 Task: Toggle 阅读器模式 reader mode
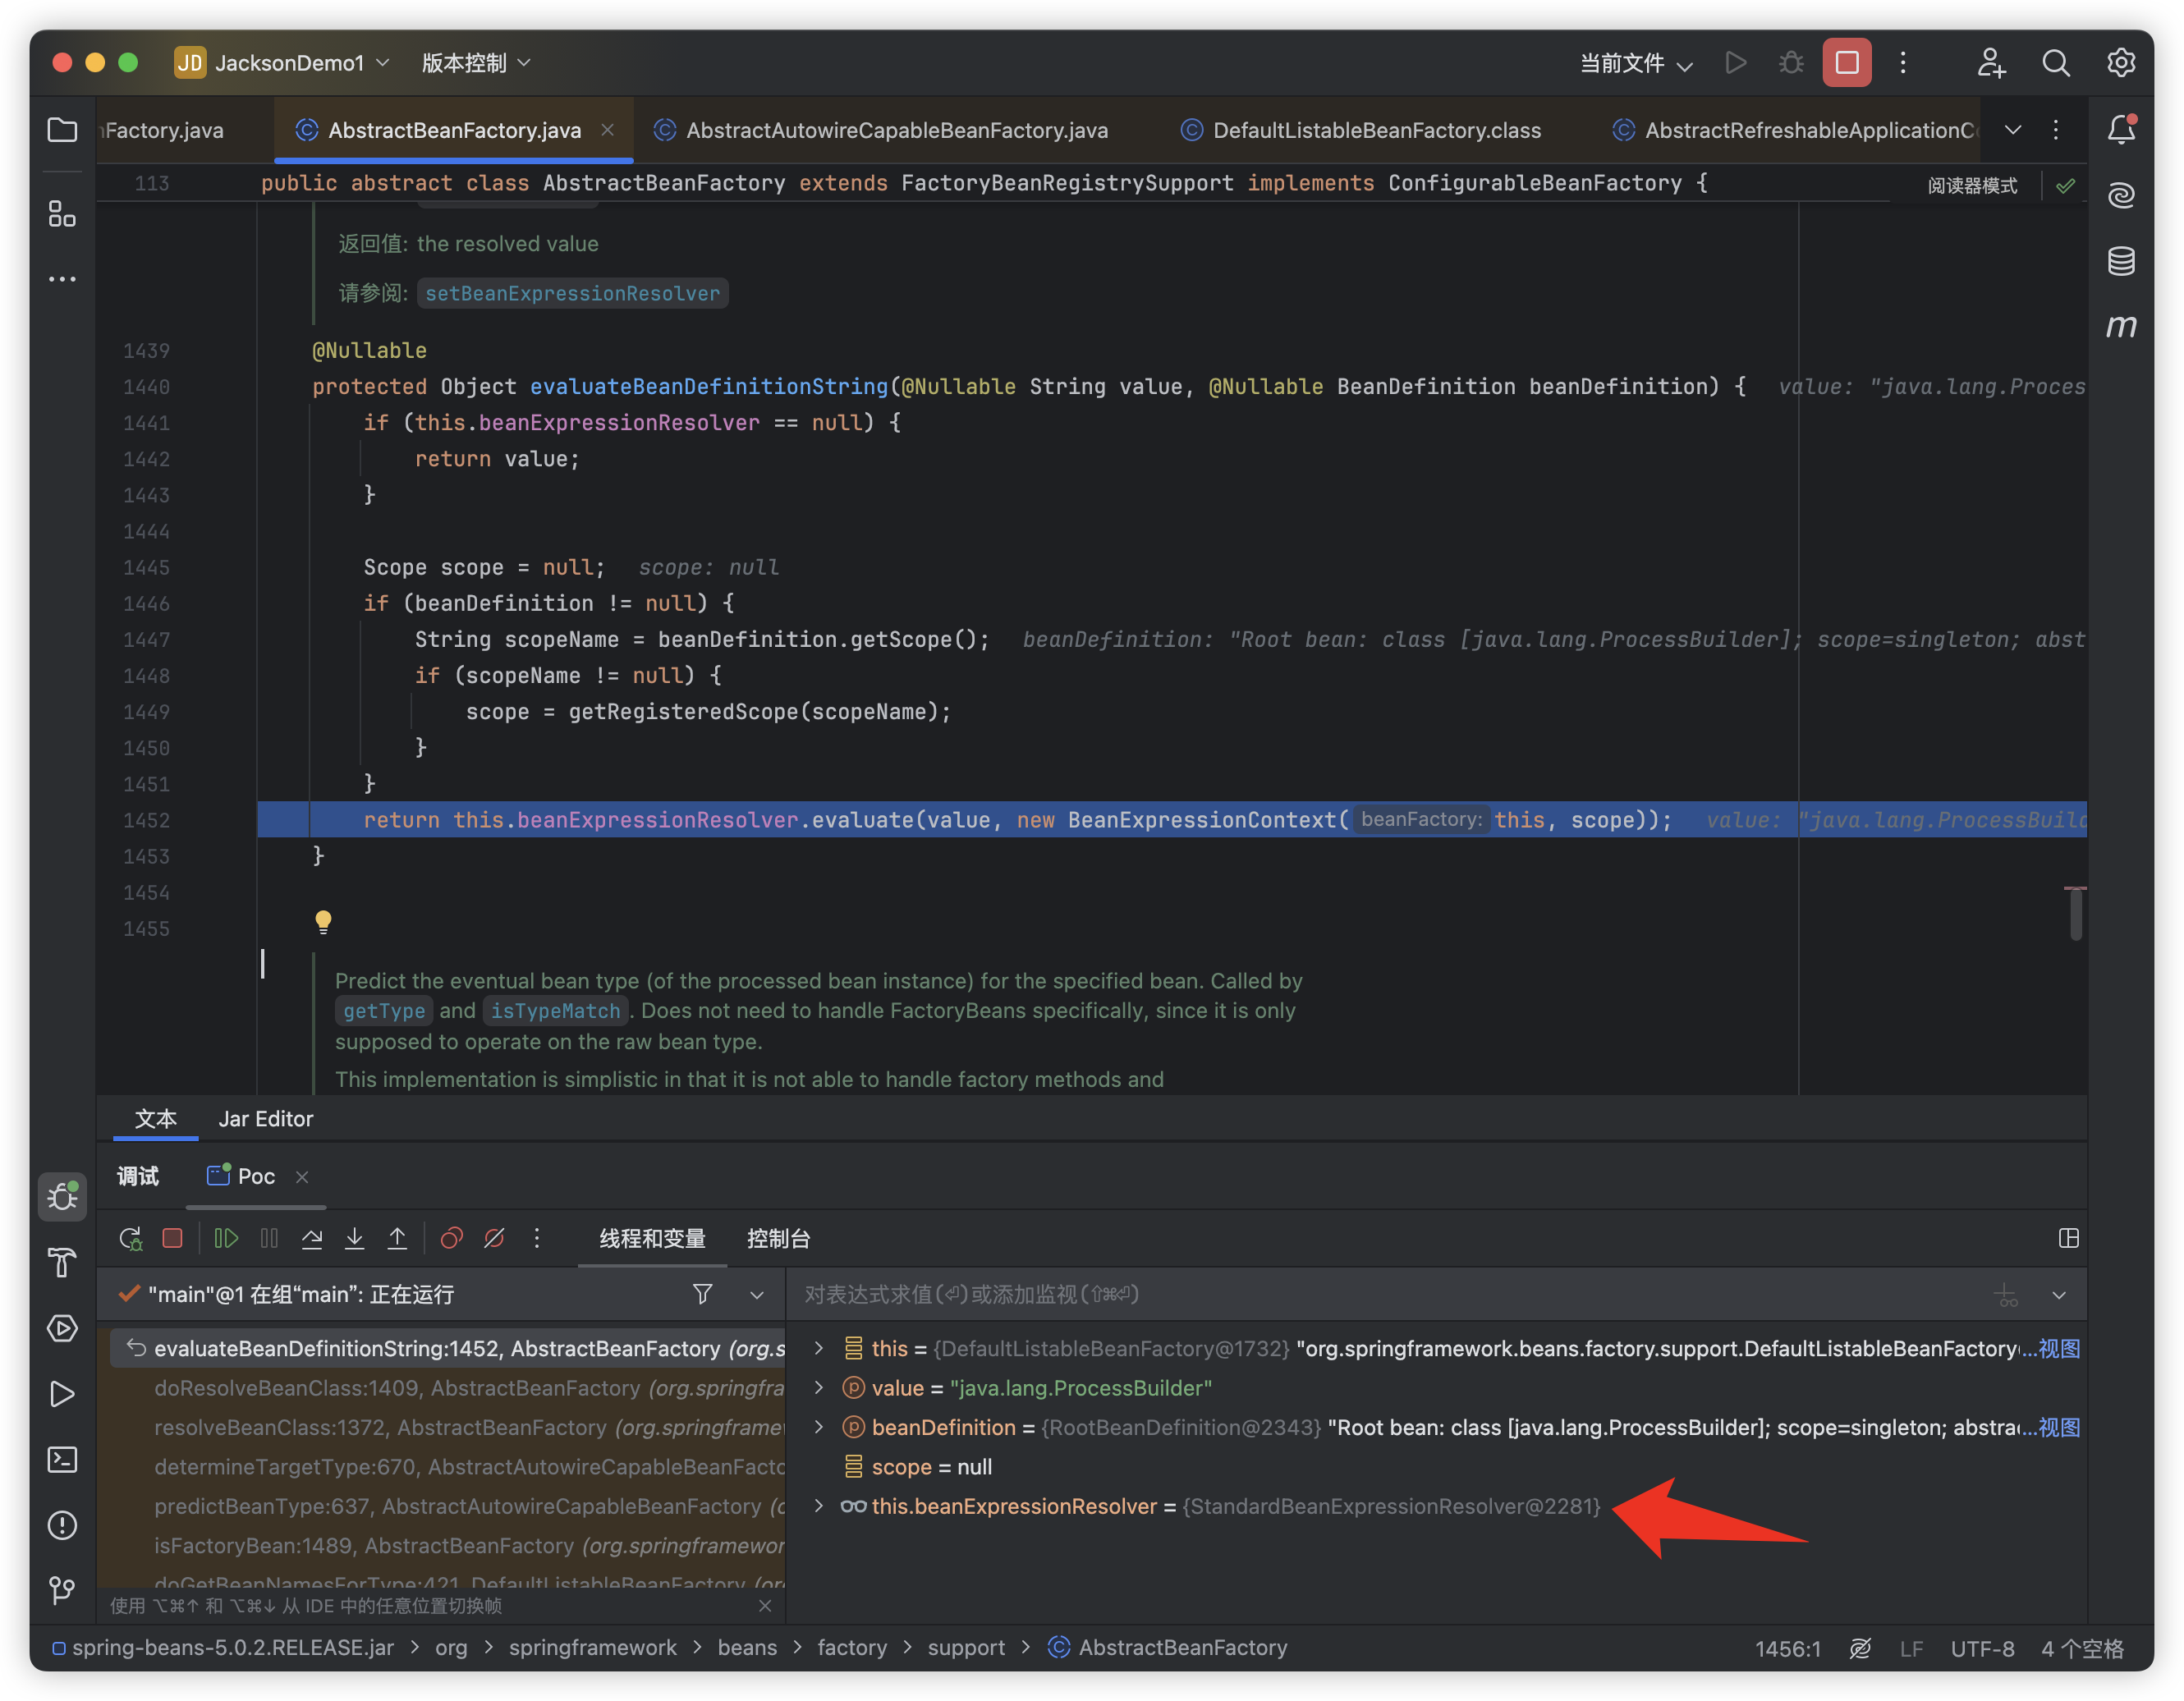pyautogui.click(x=1972, y=186)
